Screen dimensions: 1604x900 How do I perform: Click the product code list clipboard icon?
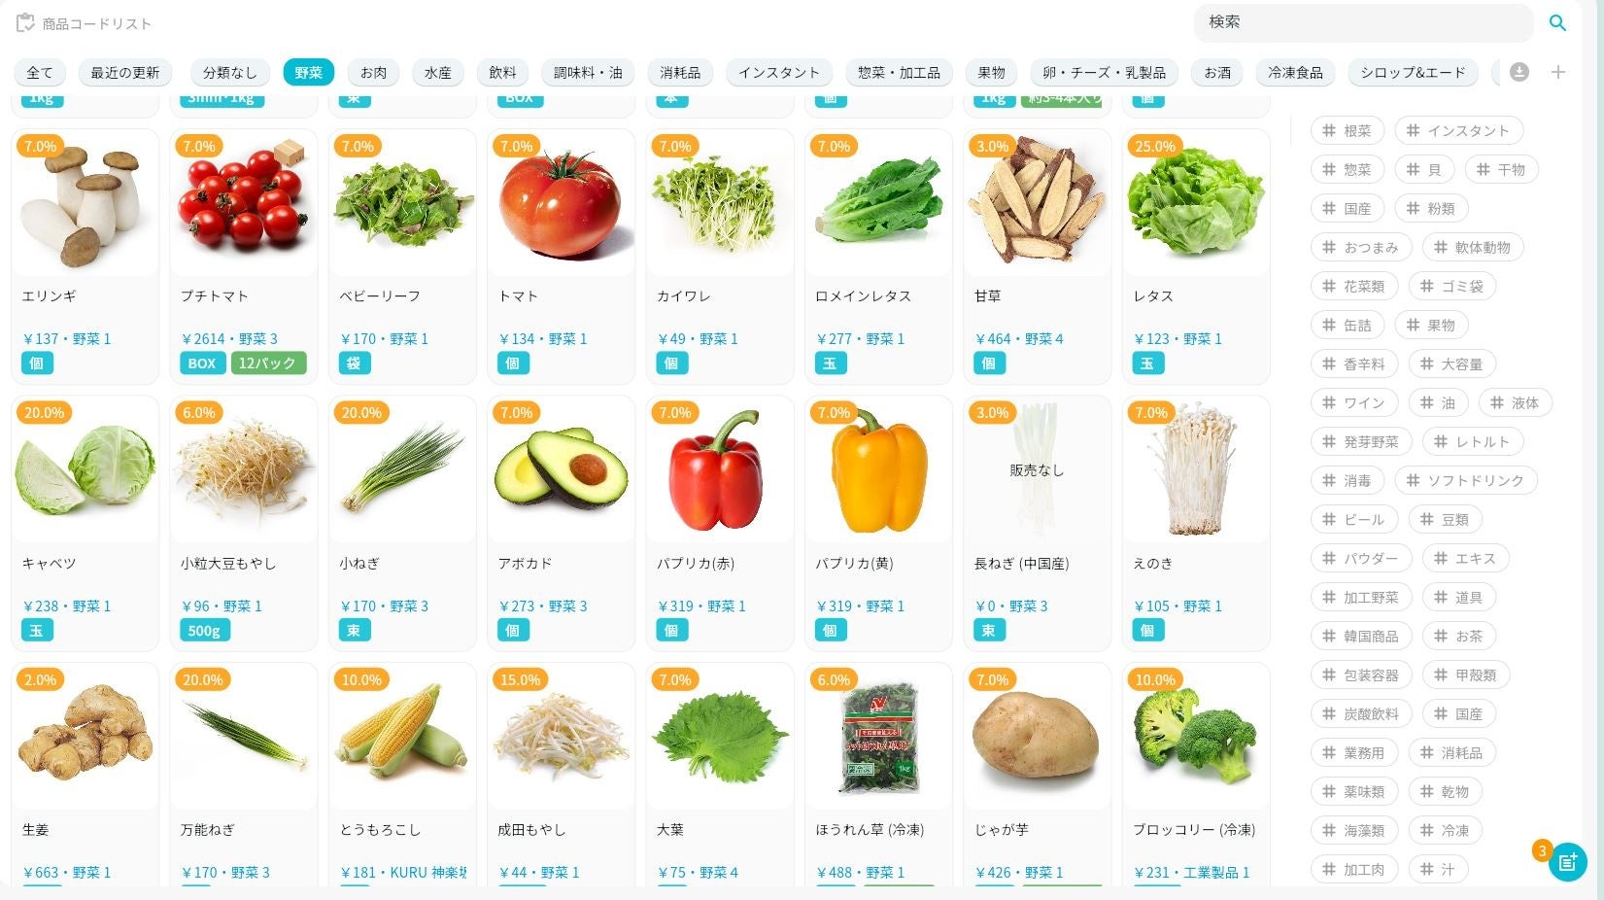pos(25,22)
